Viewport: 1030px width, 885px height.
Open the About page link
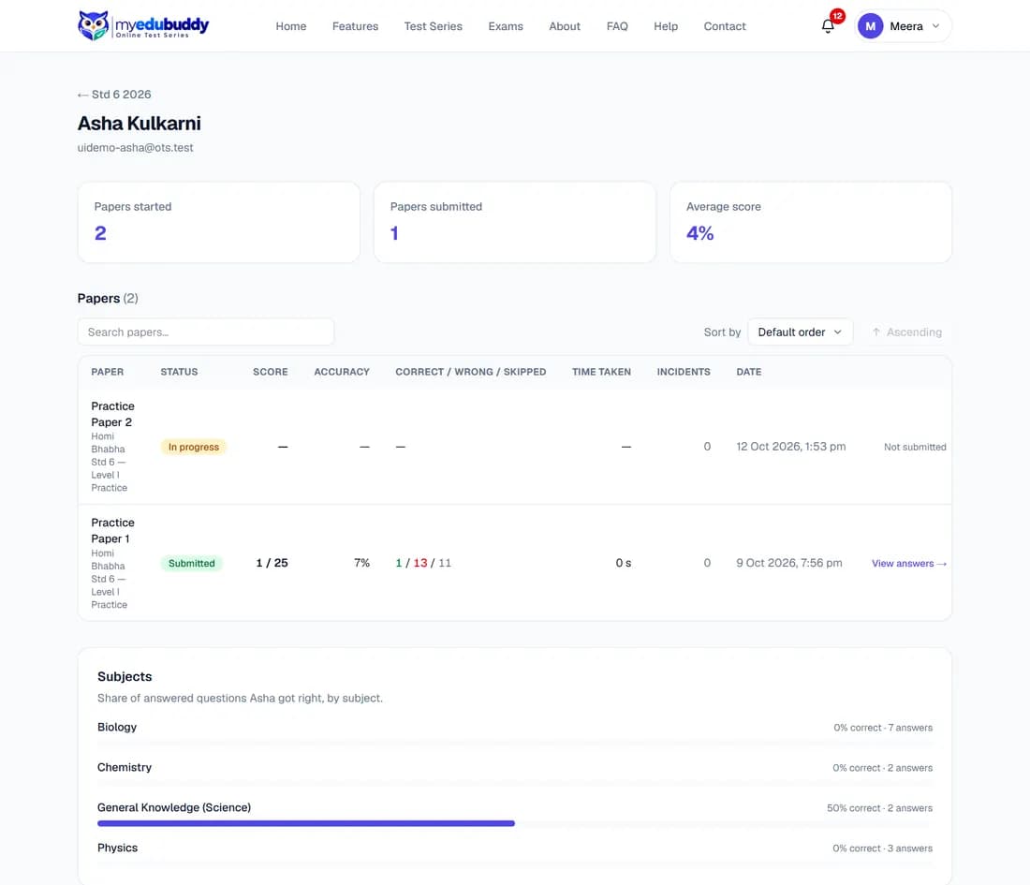point(565,26)
